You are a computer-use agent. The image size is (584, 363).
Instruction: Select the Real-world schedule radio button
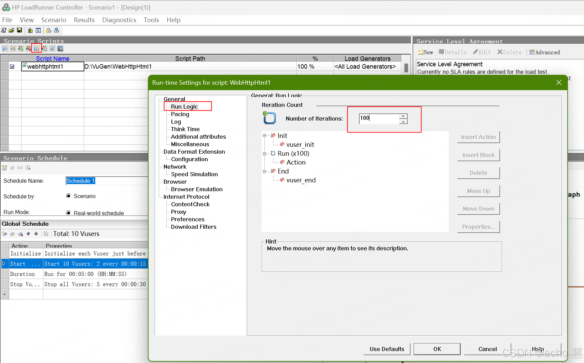click(x=68, y=213)
